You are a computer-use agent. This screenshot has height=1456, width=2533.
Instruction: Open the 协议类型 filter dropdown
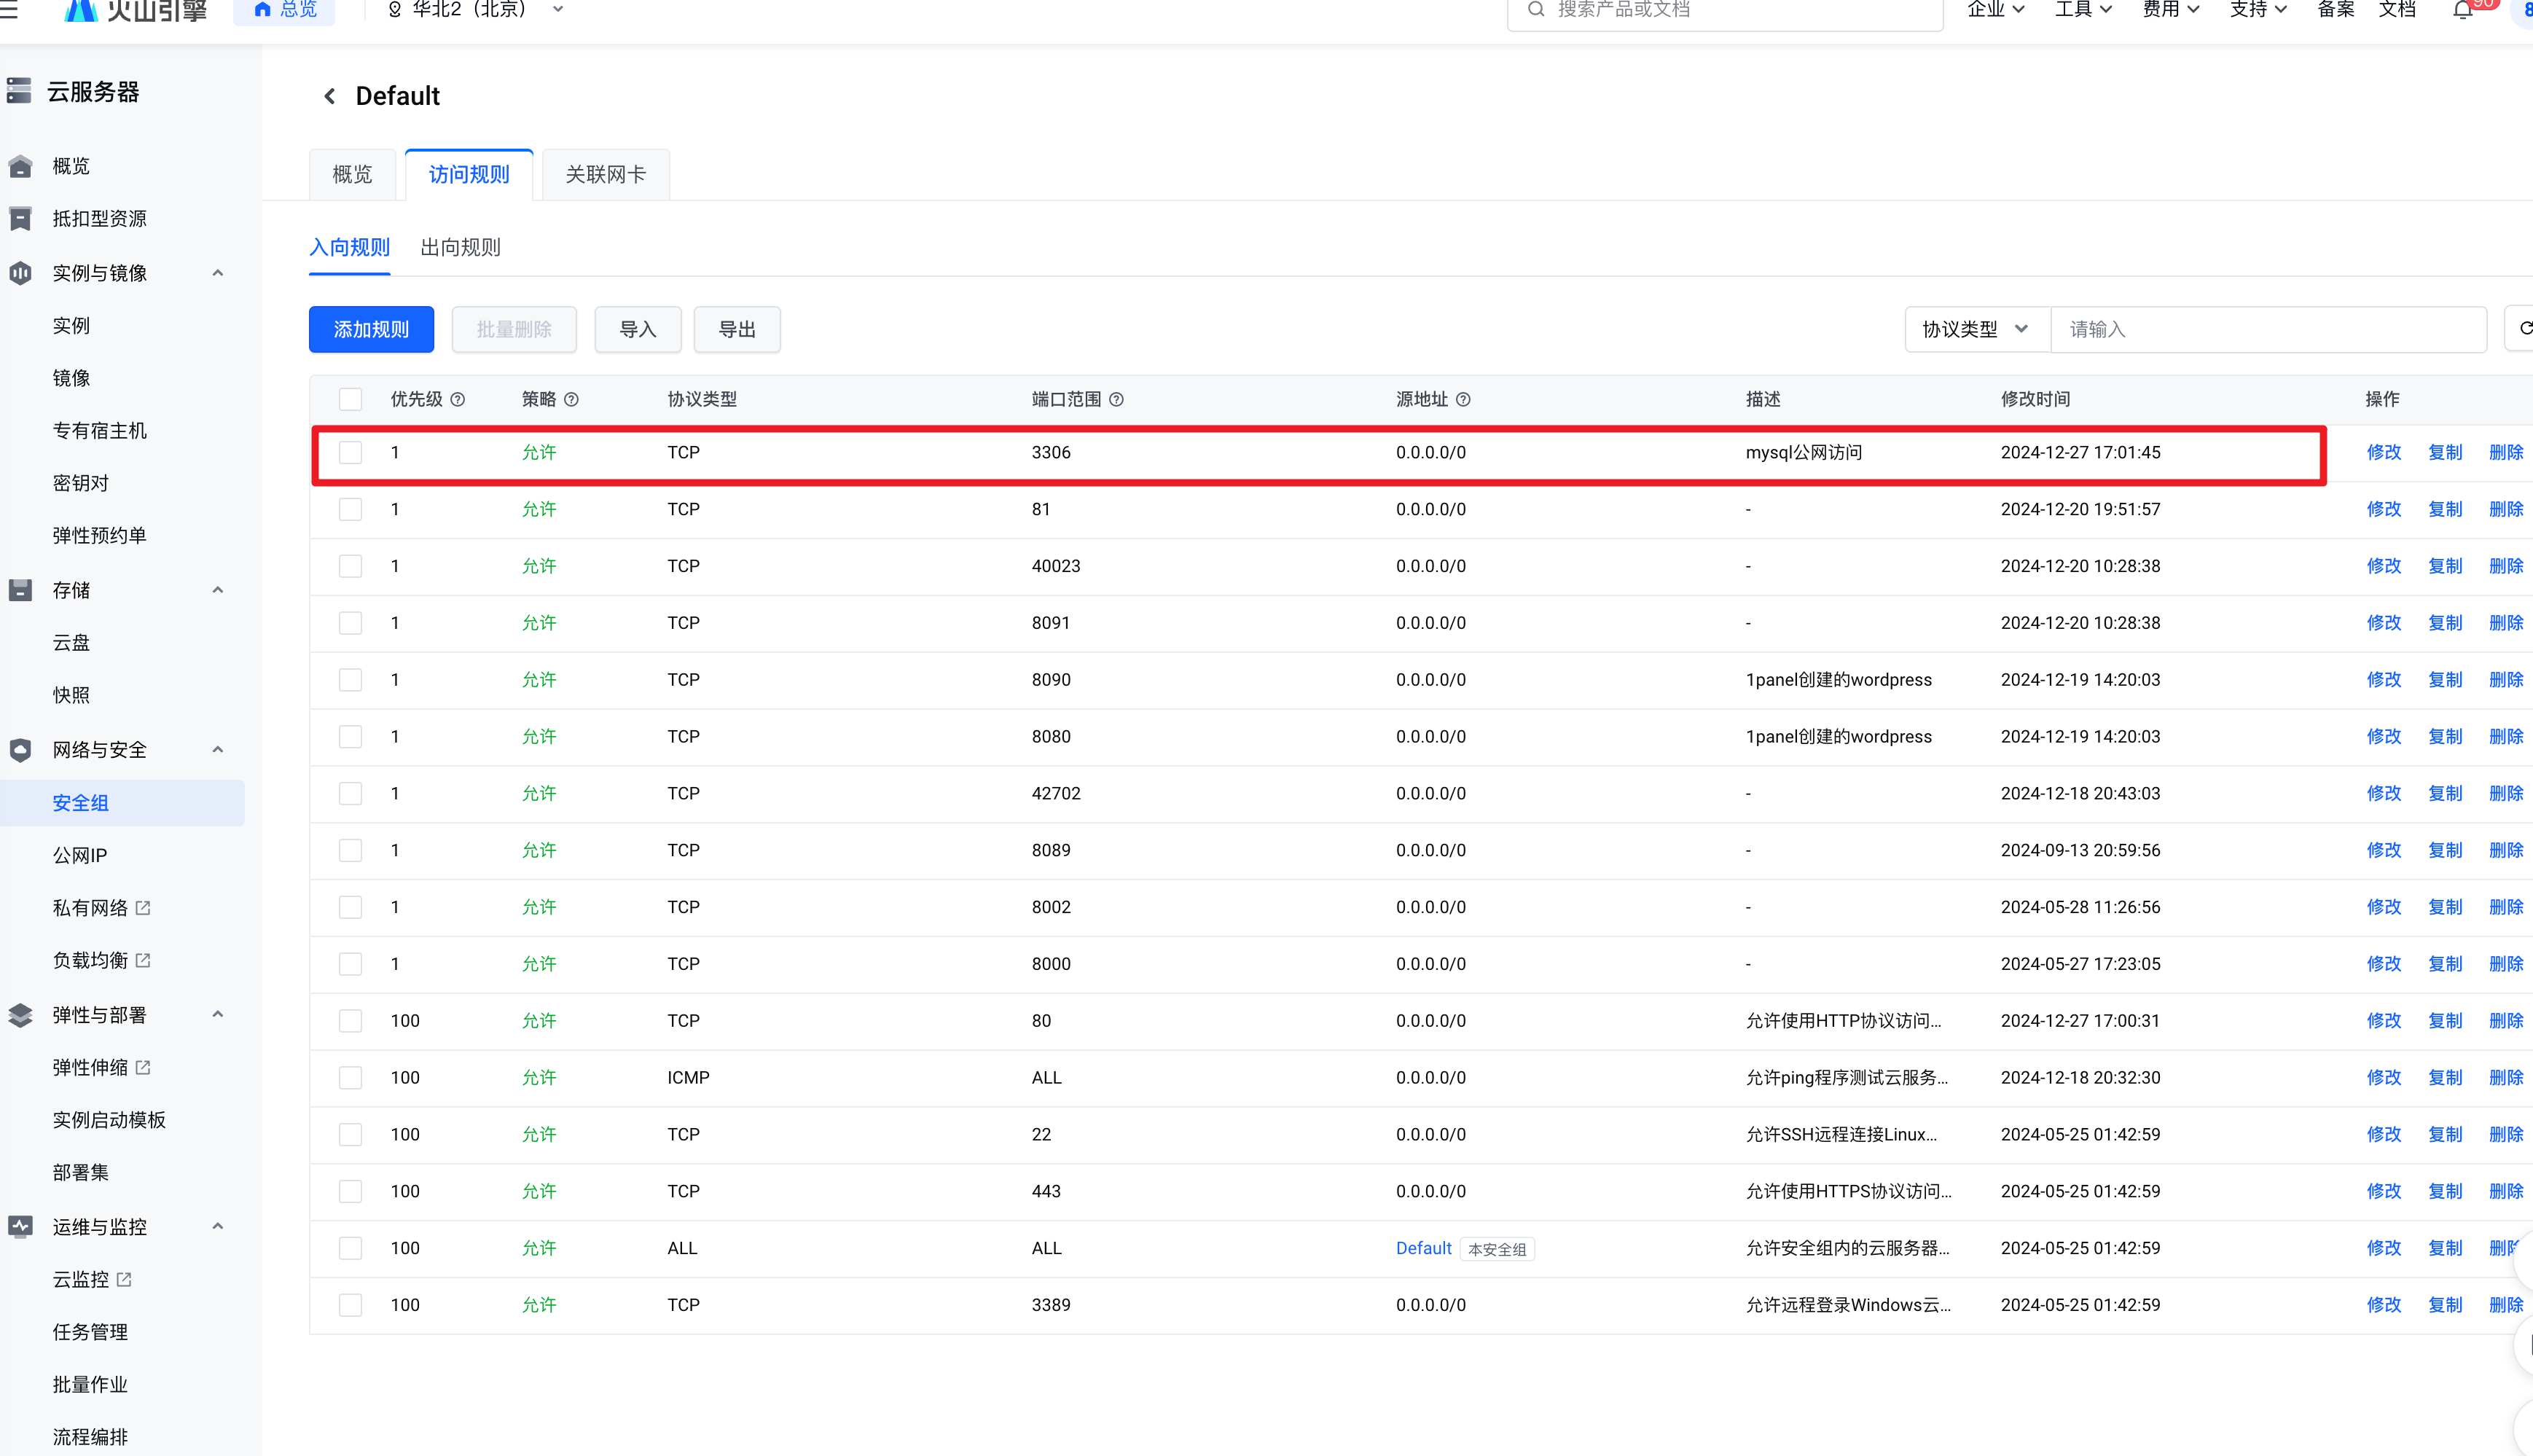coord(1975,329)
